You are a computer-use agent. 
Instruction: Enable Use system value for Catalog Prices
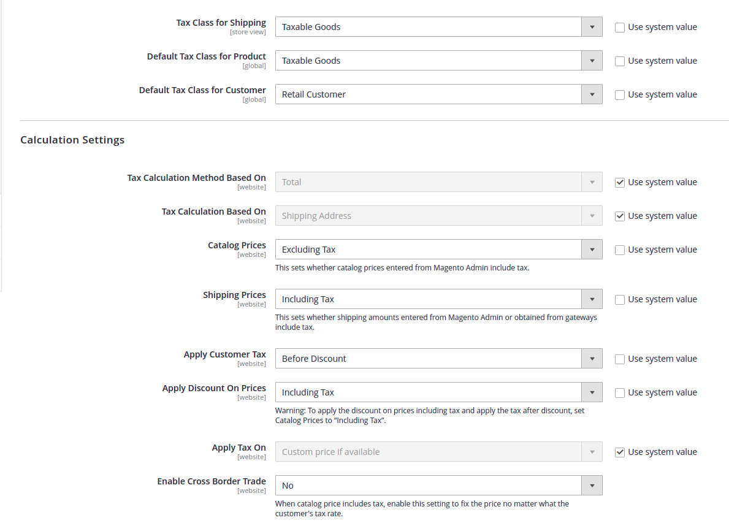(x=619, y=249)
